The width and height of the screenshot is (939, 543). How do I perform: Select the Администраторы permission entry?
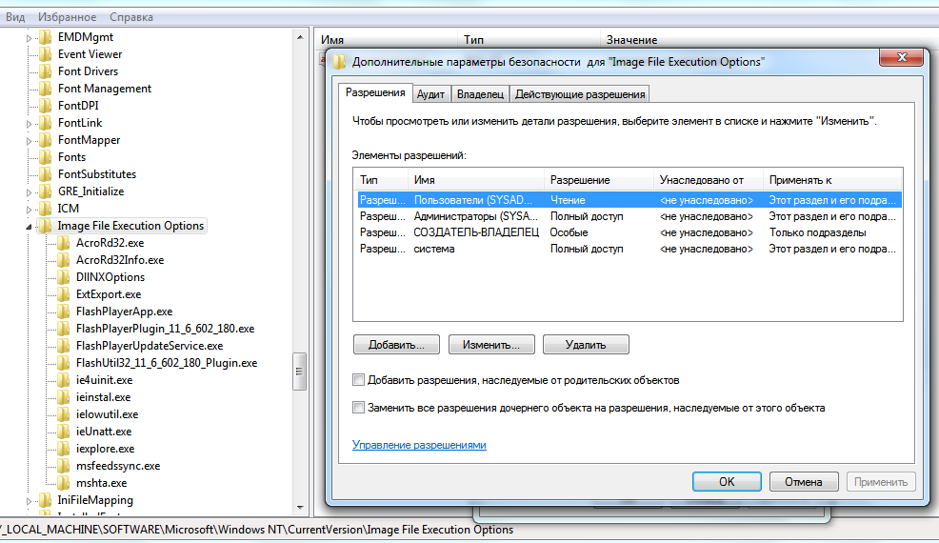point(629,216)
